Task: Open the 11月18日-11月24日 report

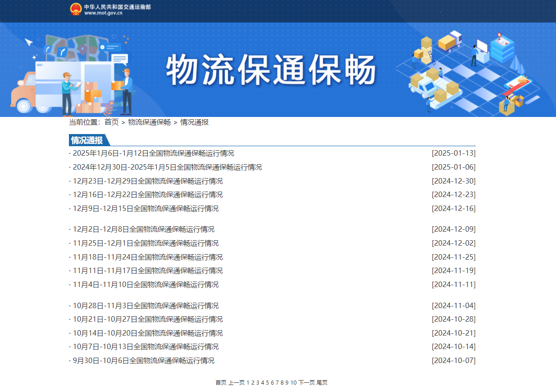Action: [x=148, y=257]
